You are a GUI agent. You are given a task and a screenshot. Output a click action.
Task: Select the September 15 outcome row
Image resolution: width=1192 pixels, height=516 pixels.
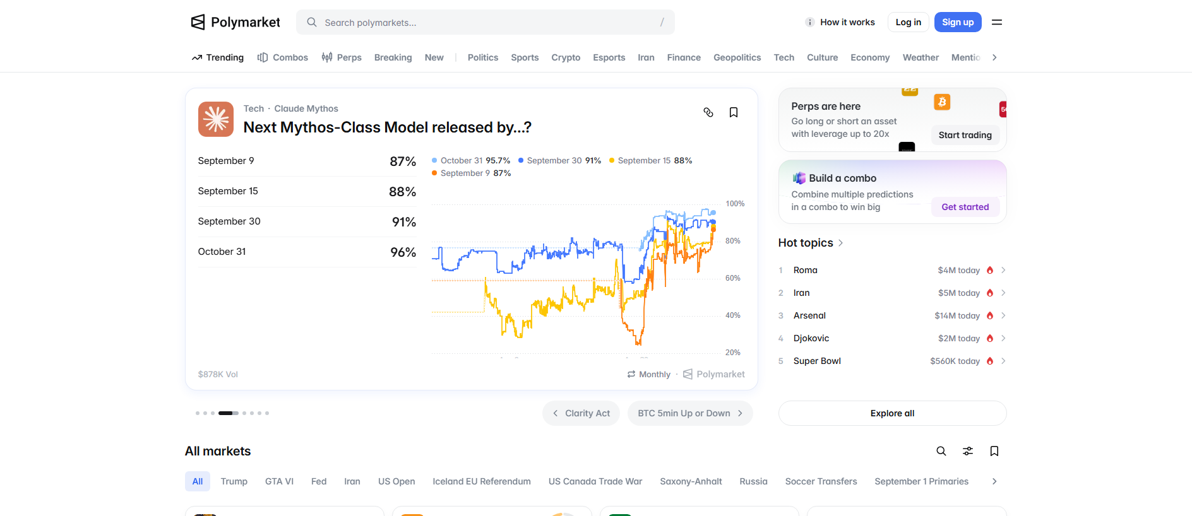pyautogui.click(x=307, y=191)
